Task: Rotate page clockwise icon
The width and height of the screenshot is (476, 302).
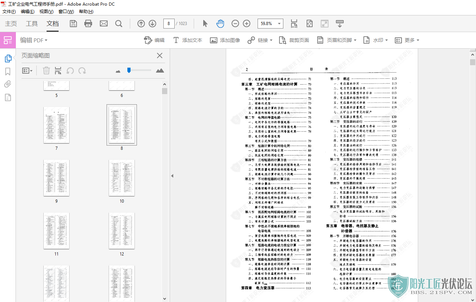Action: (82, 70)
